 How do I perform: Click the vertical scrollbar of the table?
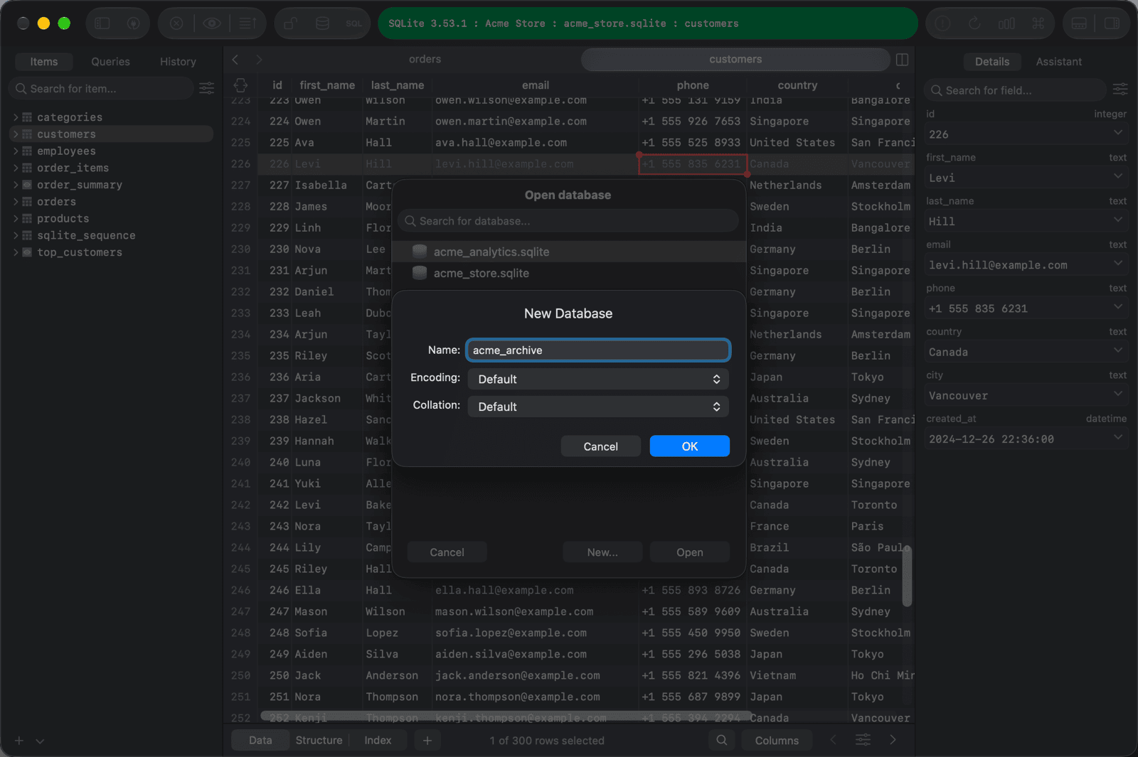click(907, 576)
